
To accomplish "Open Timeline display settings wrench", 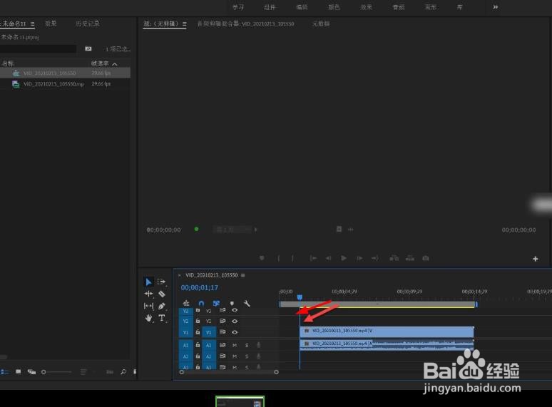I will coord(247,303).
